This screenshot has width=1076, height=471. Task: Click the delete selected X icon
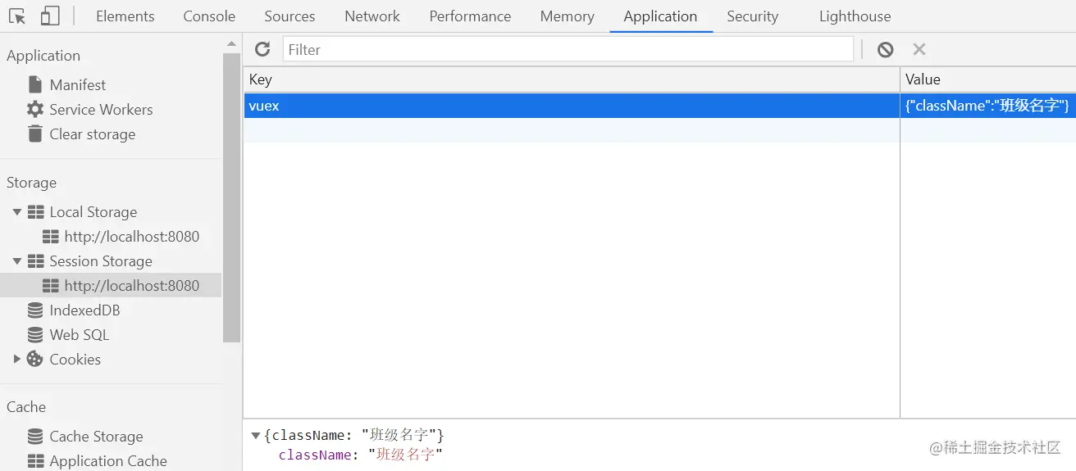(x=919, y=49)
